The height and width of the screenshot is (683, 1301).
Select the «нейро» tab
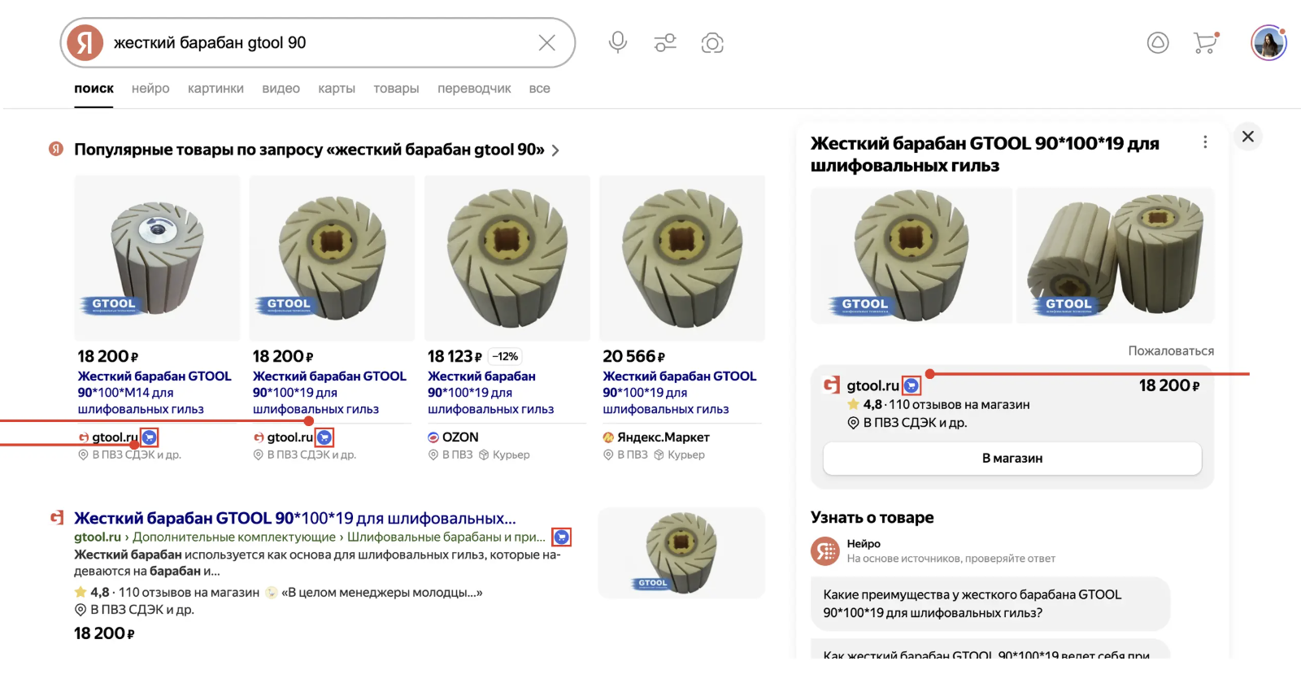tap(150, 89)
